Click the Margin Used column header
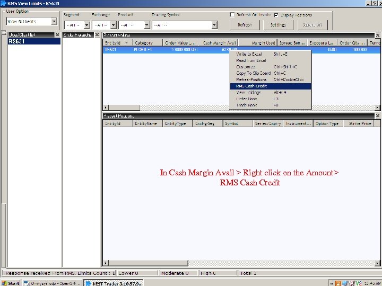Viewport: 382px width, 286px height. (258, 43)
